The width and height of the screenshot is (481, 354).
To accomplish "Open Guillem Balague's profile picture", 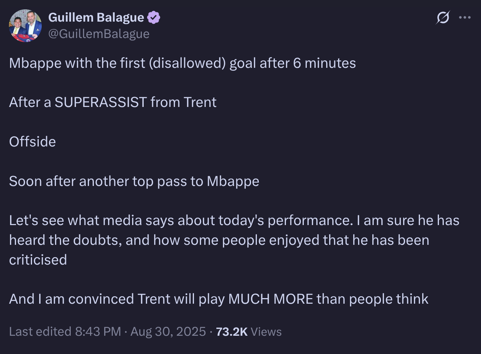I will (x=25, y=26).
